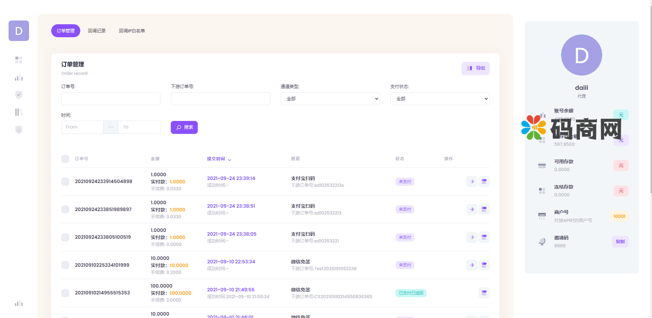
Task: Click toggle icon for order 20210910214955515353
Action: (484, 293)
